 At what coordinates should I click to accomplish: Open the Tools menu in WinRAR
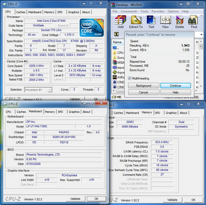(x=144, y=11)
